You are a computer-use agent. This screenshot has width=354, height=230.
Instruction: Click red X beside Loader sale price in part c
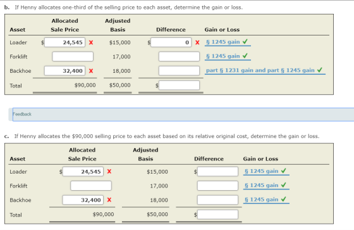(109, 171)
